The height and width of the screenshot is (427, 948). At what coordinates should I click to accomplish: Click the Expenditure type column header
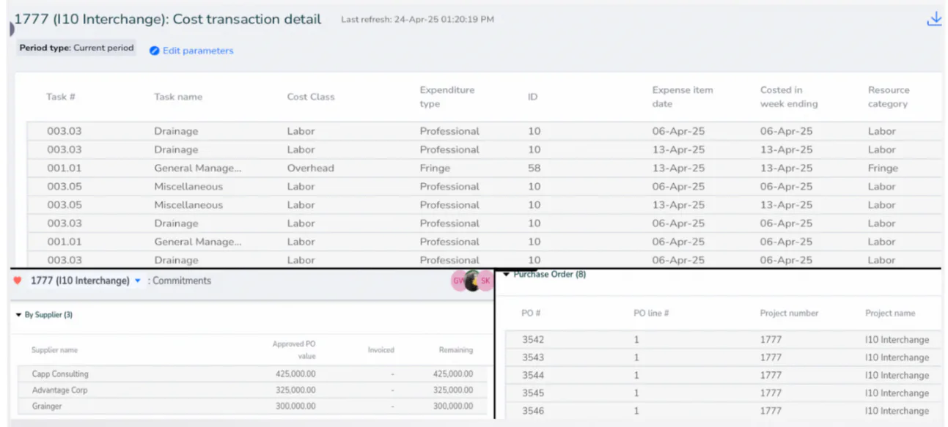click(447, 97)
